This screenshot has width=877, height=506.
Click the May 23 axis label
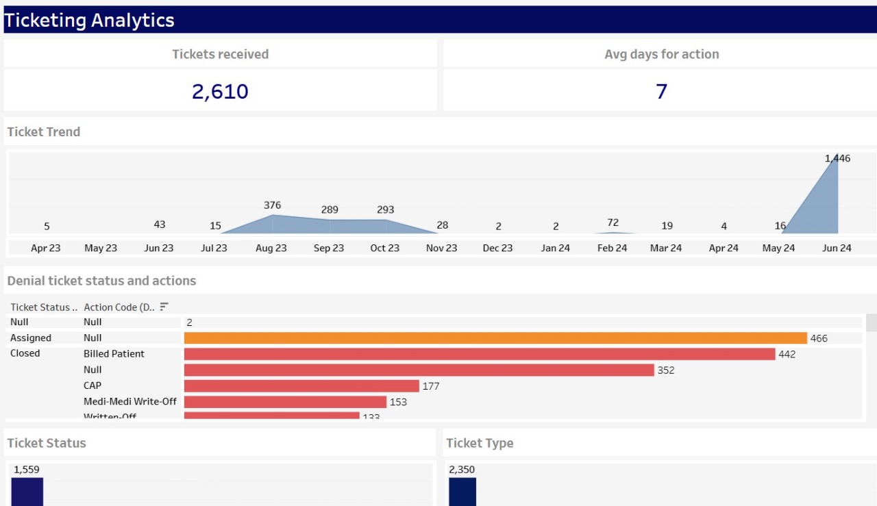point(101,248)
